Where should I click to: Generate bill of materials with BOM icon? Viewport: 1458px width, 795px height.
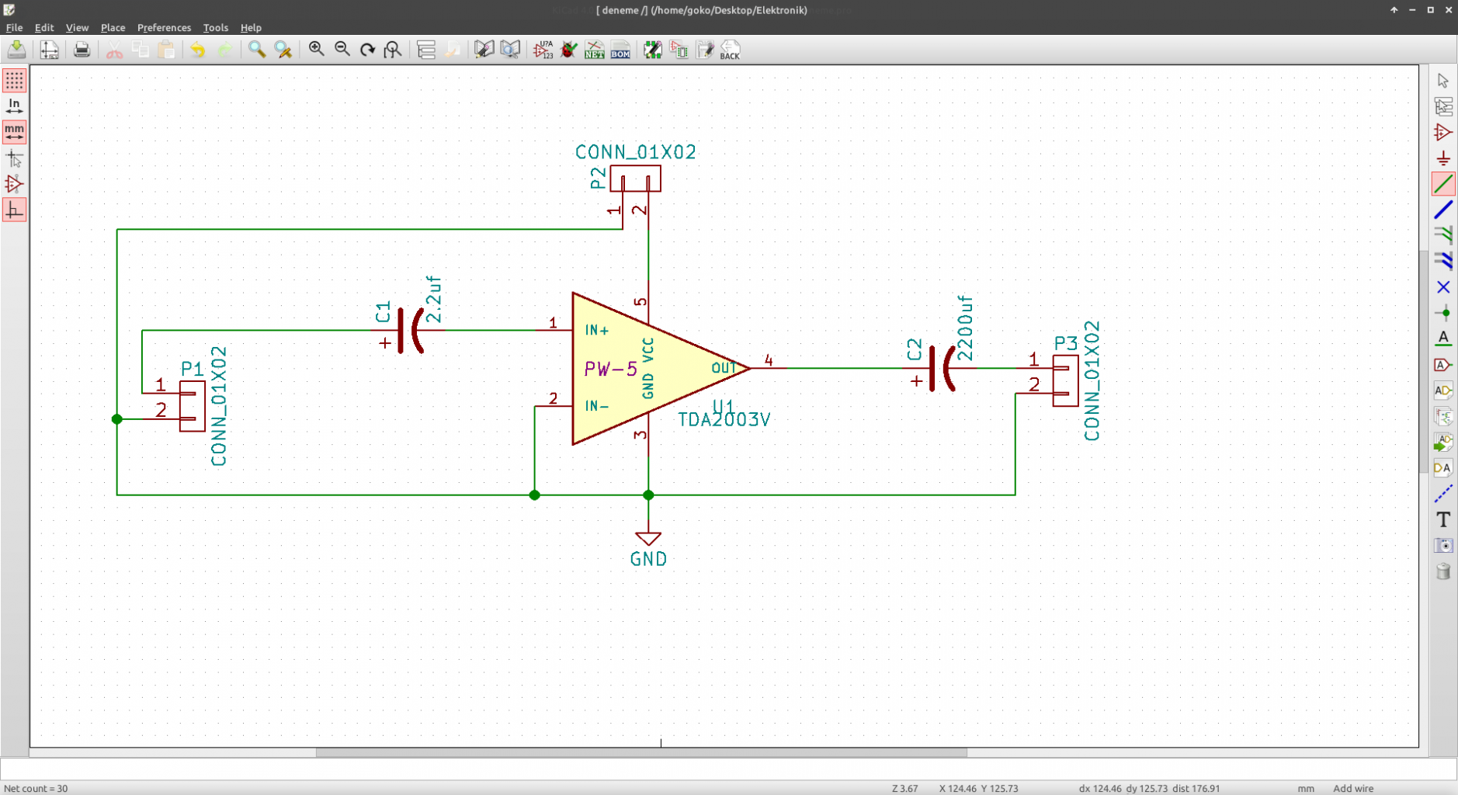[x=620, y=50]
